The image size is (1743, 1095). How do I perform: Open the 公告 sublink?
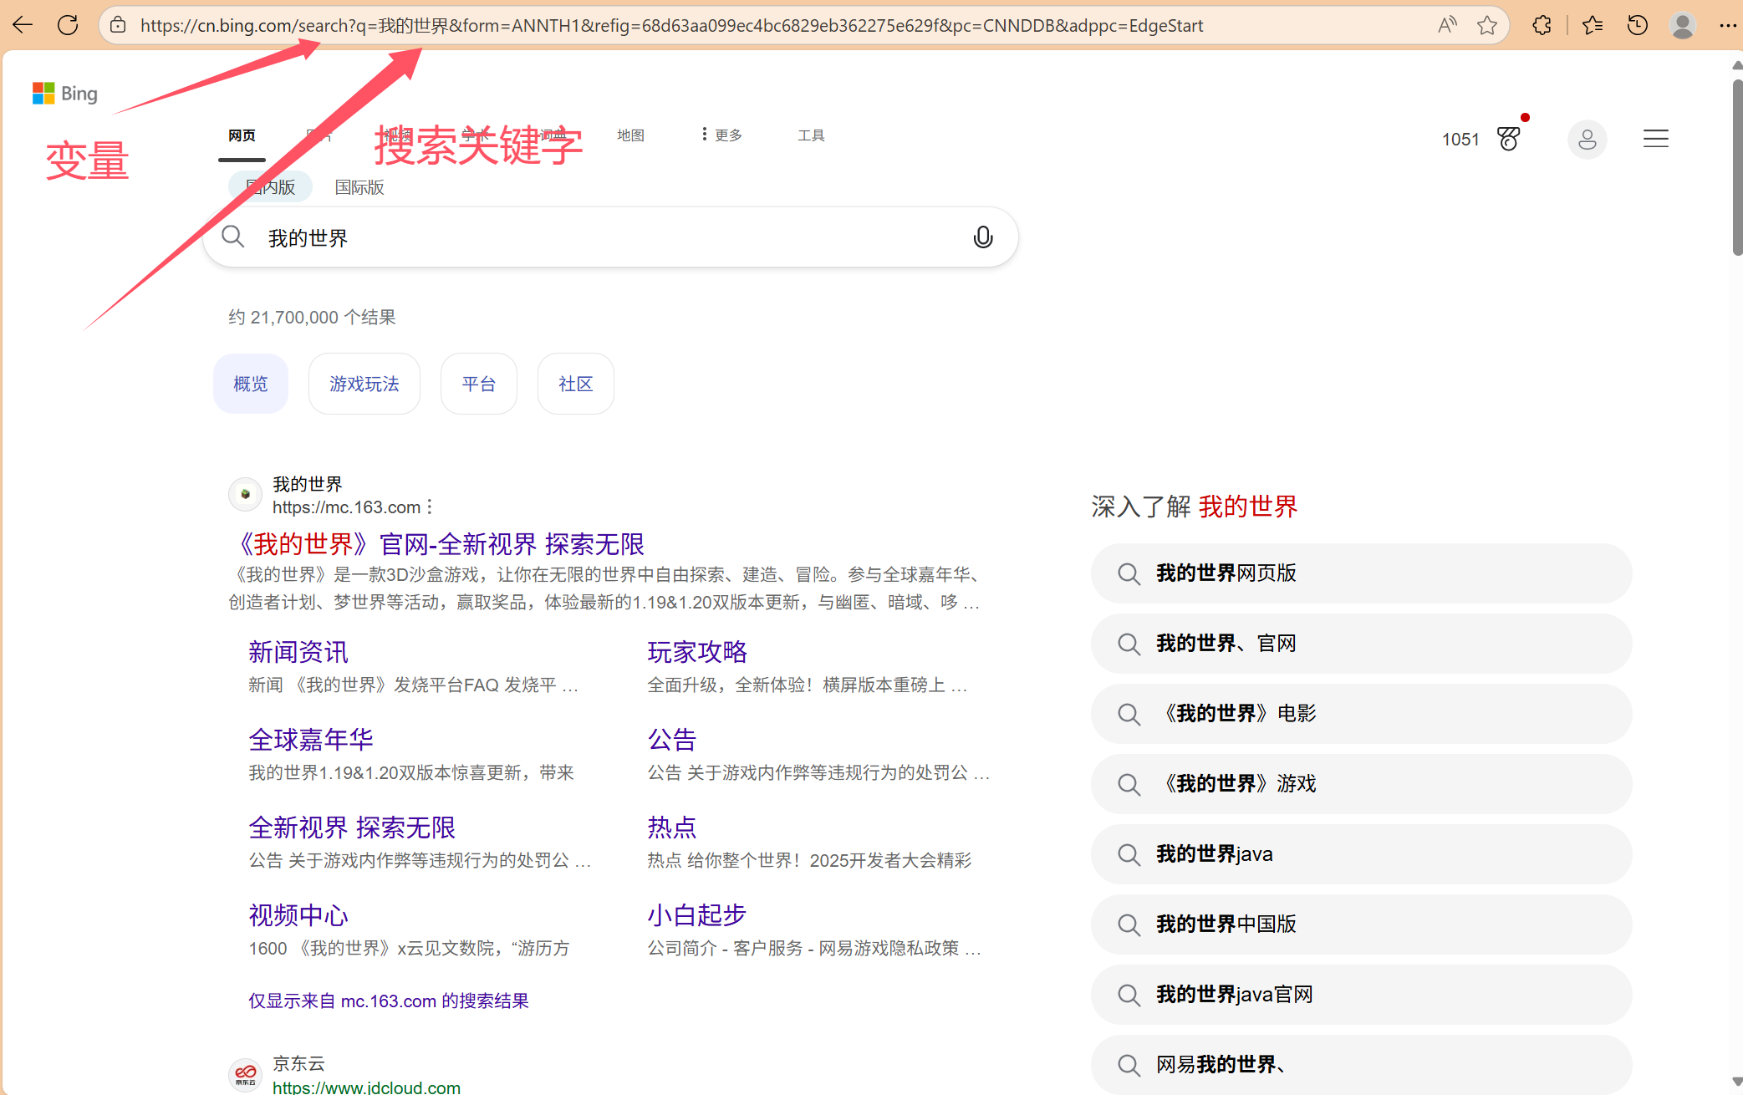(x=672, y=740)
